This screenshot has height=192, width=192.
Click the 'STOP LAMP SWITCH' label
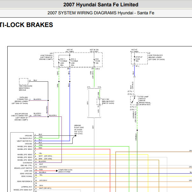tap(144, 98)
